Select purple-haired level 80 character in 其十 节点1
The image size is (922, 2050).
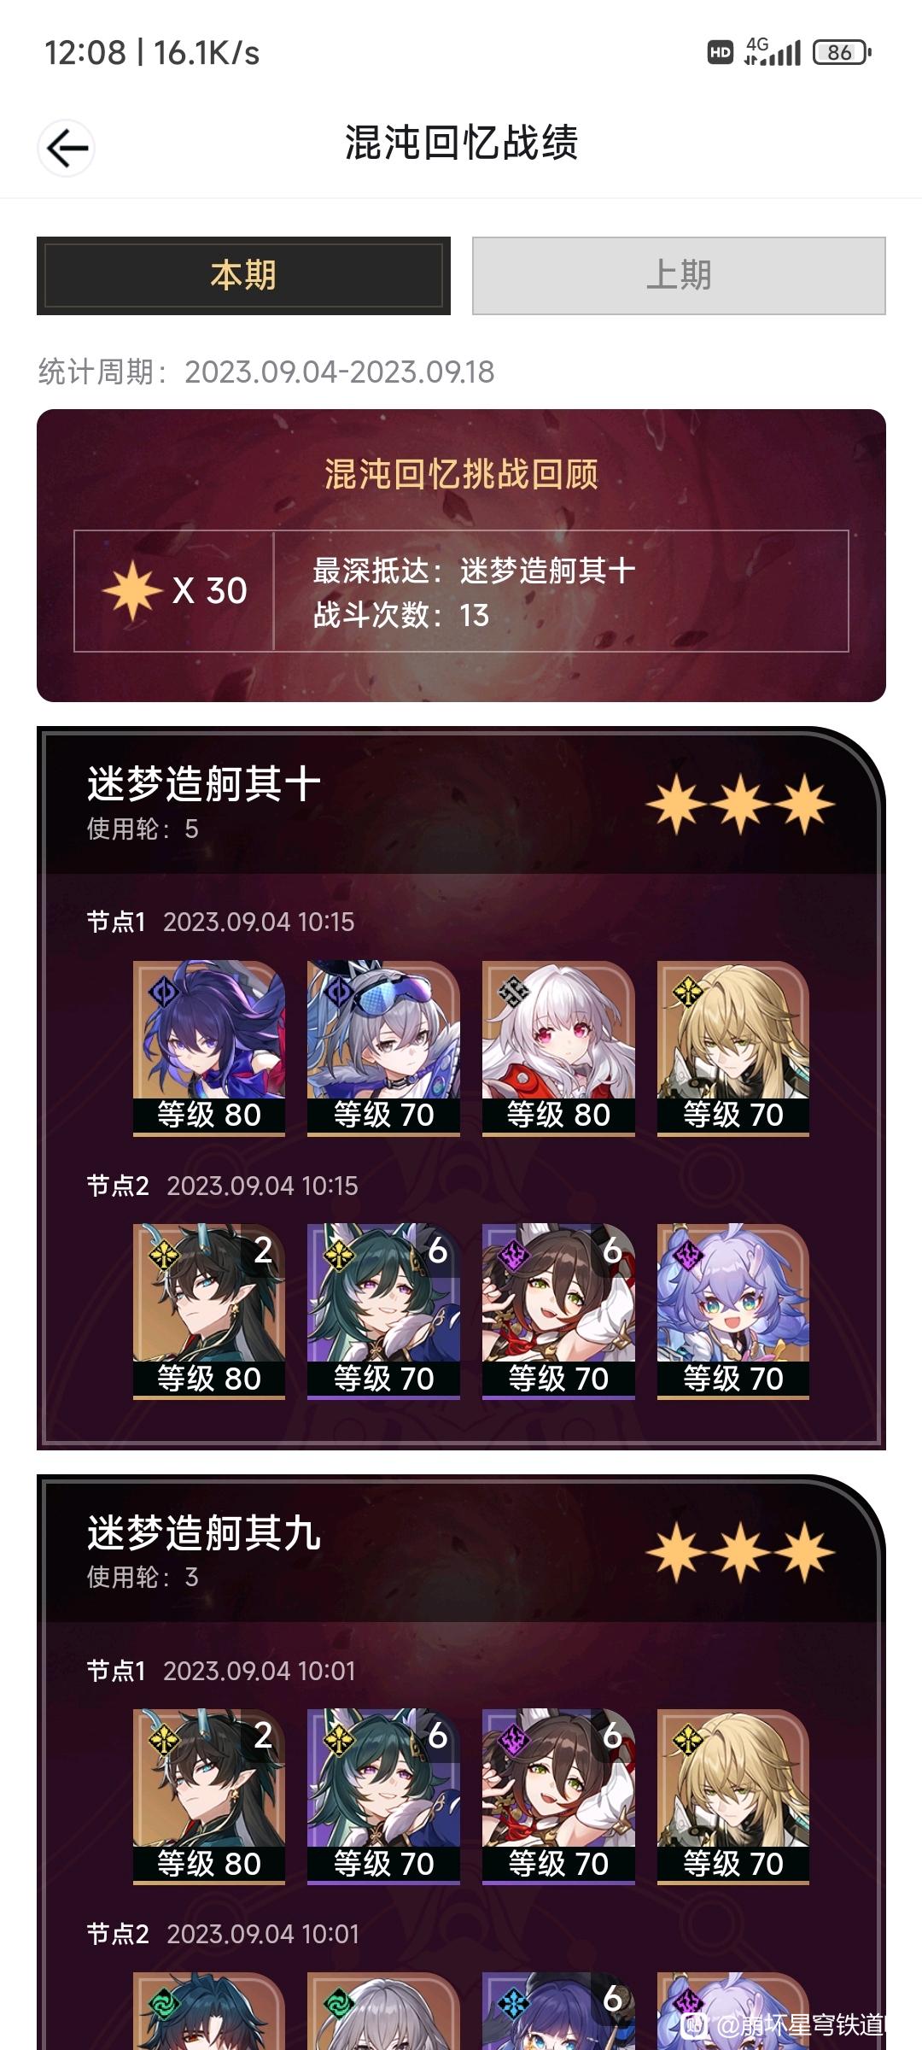[x=209, y=1048]
